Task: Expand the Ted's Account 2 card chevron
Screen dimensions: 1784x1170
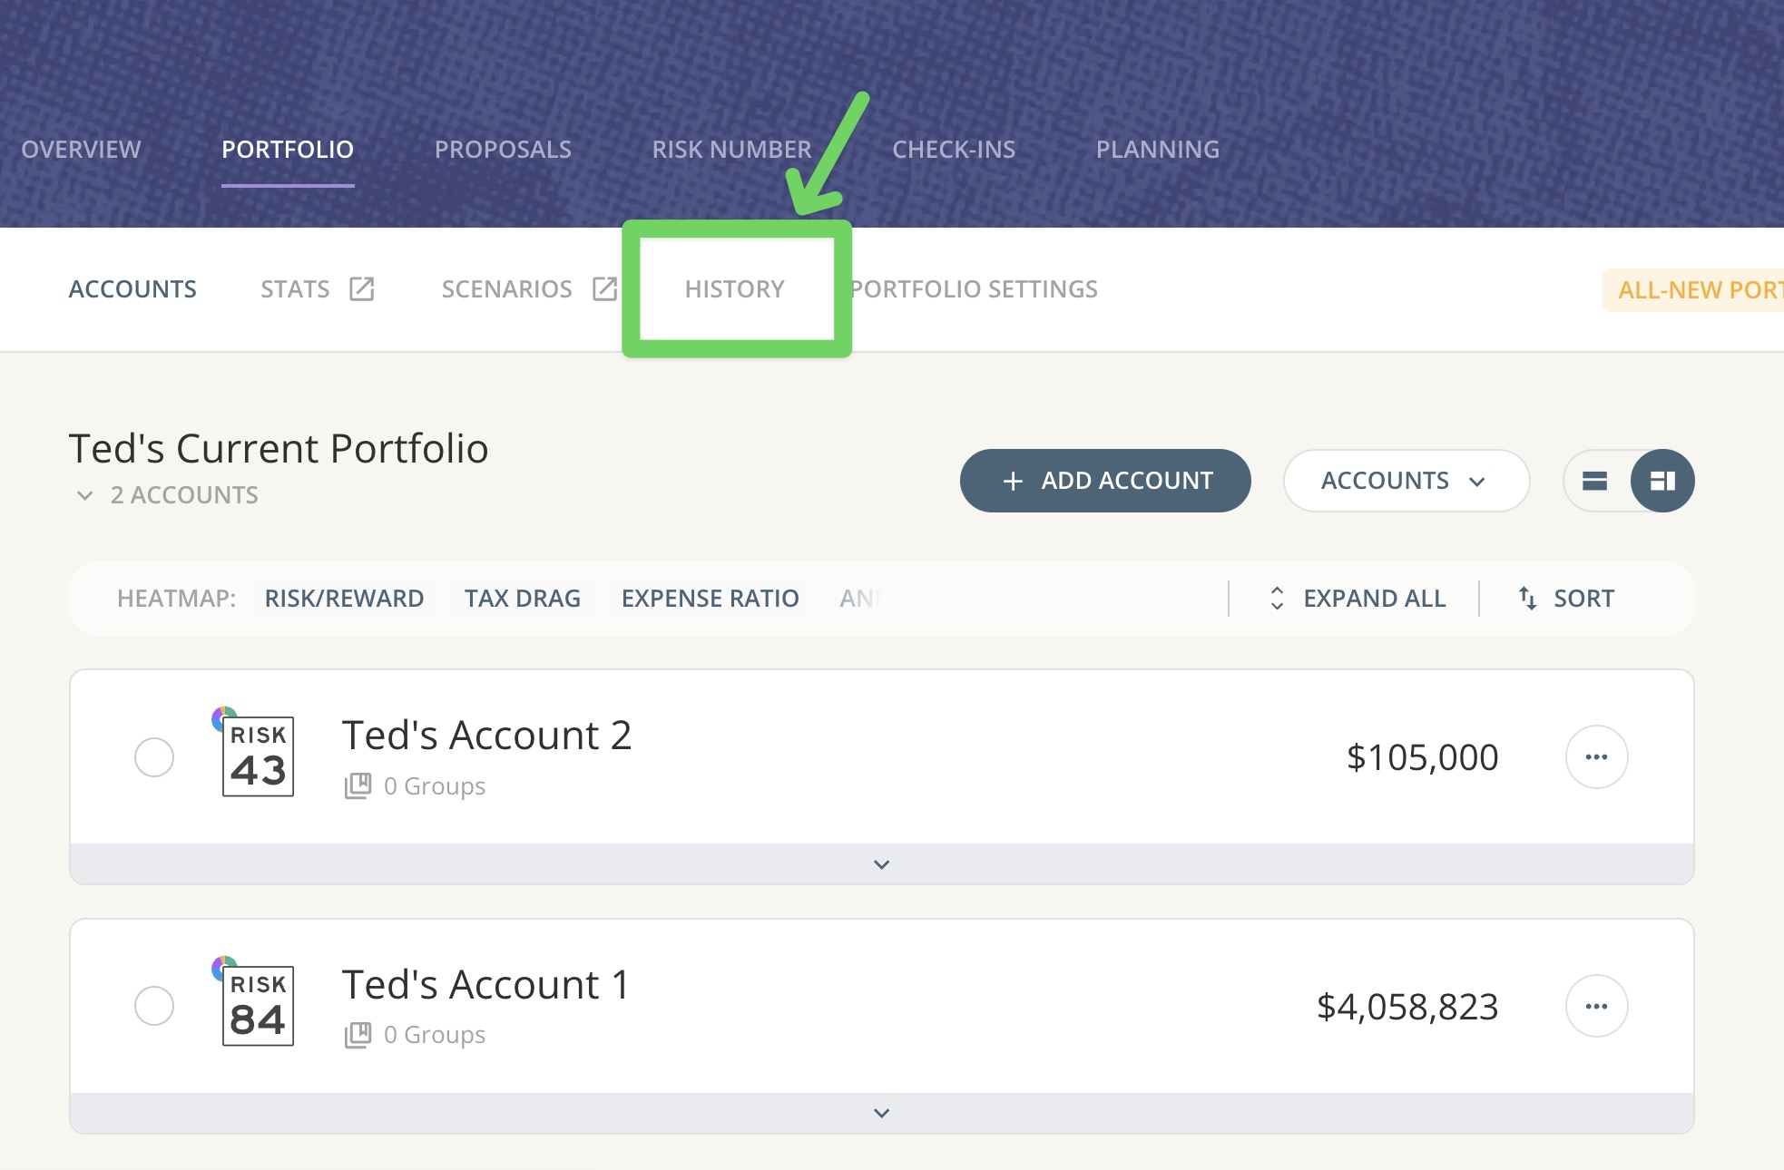Action: pyautogui.click(x=880, y=863)
